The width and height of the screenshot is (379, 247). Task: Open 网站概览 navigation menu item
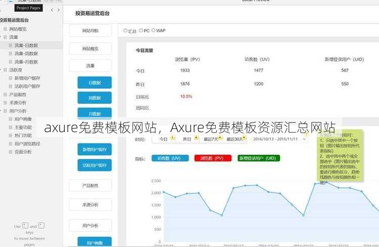point(90,49)
